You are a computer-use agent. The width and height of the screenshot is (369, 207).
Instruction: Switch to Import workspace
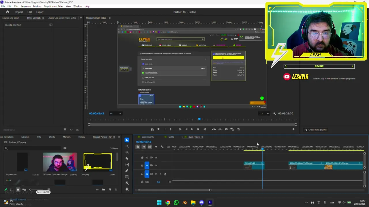19,12
